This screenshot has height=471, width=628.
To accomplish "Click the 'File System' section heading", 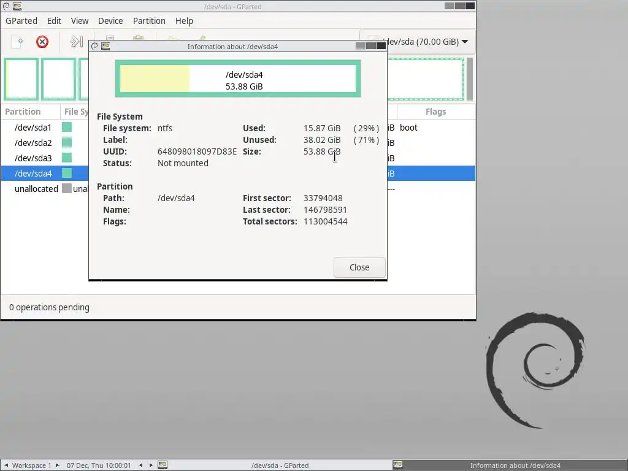I will click(x=120, y=117).
